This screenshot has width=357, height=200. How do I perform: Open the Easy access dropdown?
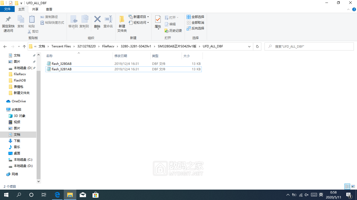click(139, 23)
